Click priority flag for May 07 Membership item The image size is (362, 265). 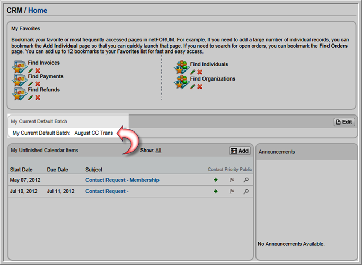click(232, 180)
